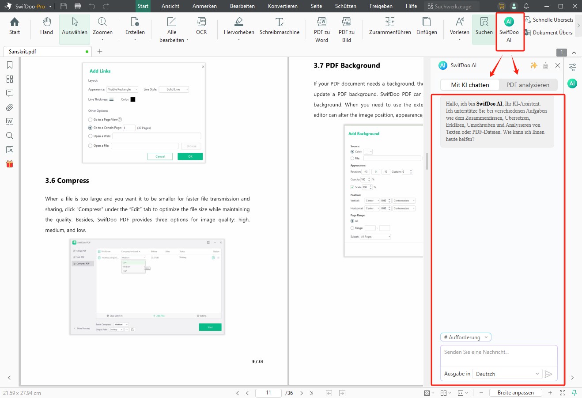Select the Hand tool

click(x=46, y=27)
